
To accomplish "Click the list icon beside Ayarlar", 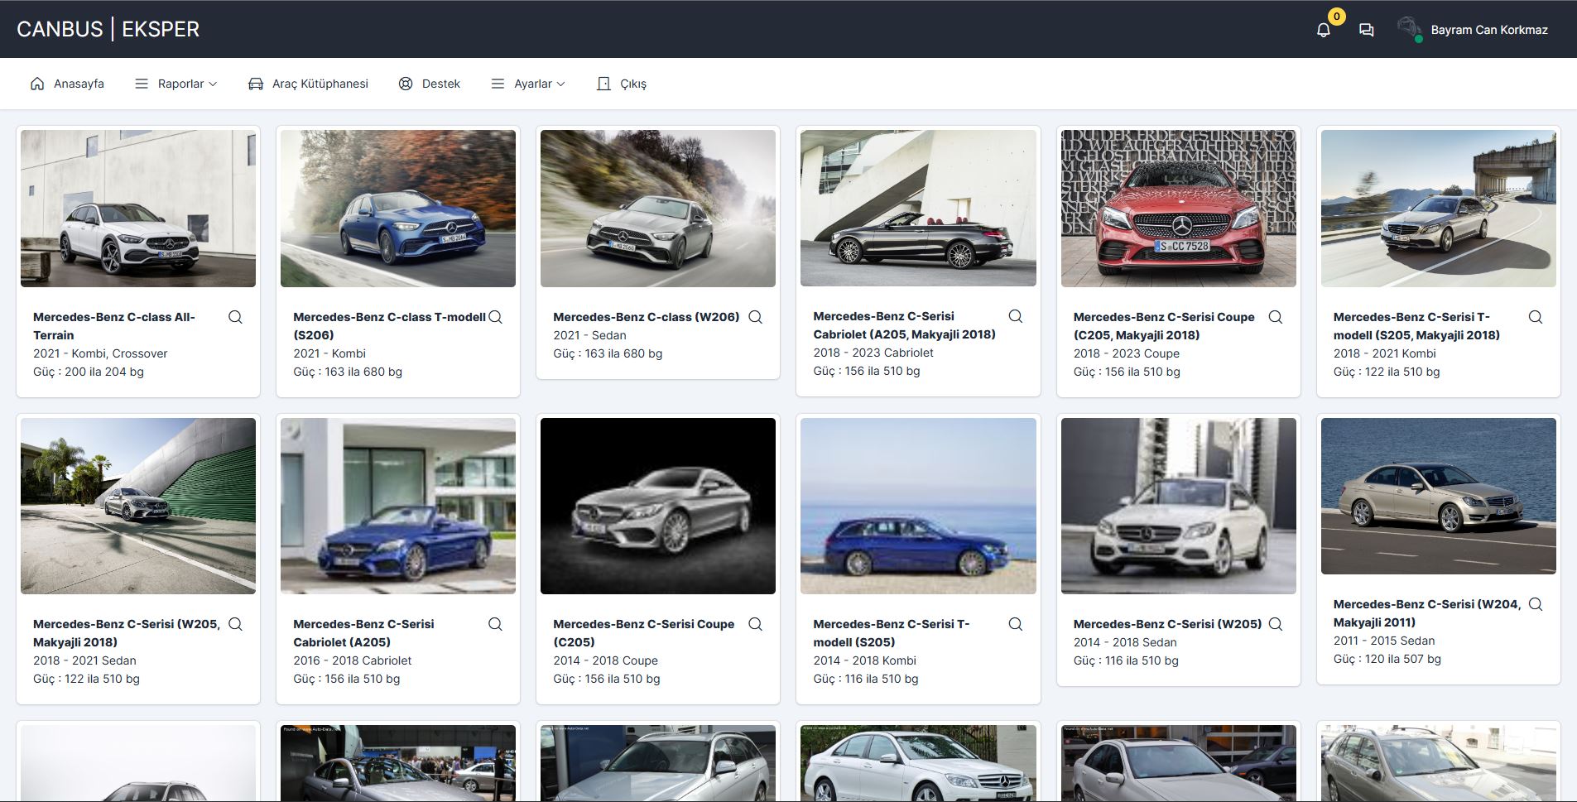I will tap(498, 84).
